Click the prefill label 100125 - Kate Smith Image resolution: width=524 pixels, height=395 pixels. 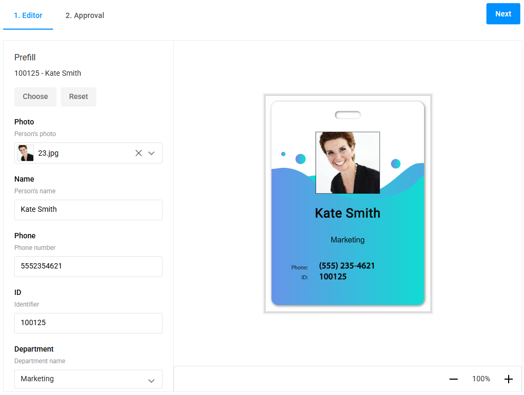48,73
